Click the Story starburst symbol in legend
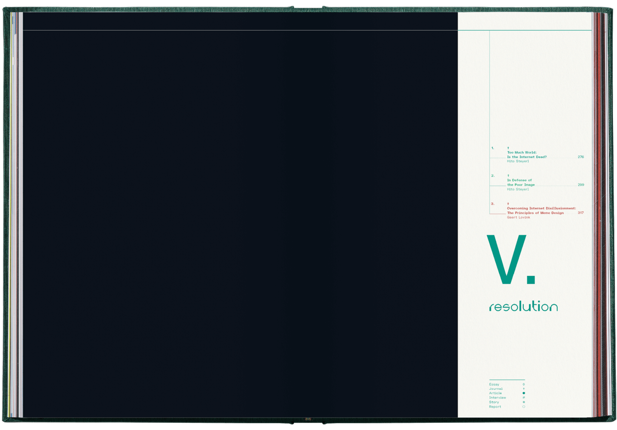Image resolution: width=617 pixels, height=430 pixels. 524,402
